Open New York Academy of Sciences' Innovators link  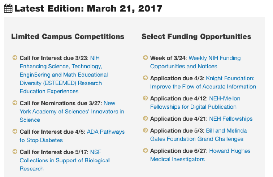[72, 112]
